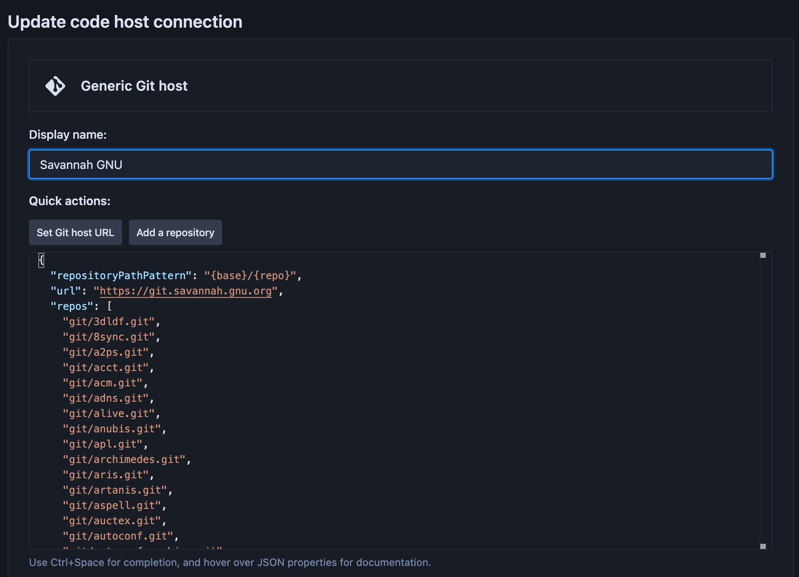799x577 pixels.
Task: Select the git/anubis.git repository entry
Action: [114, 428]
